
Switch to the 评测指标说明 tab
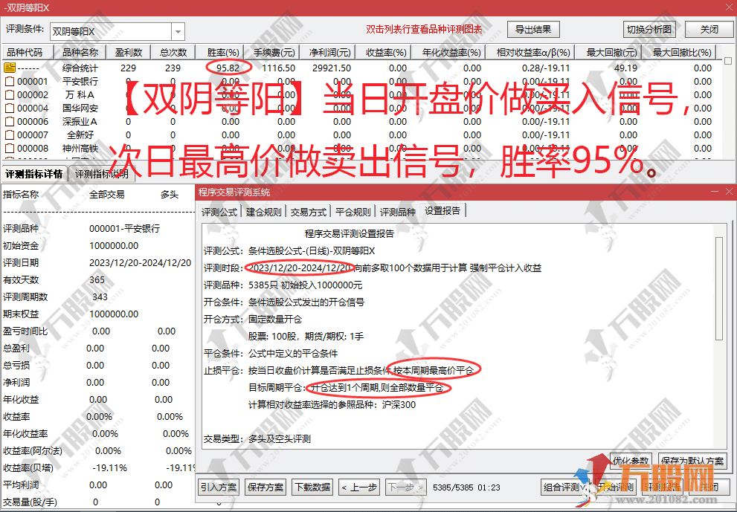point(102,175)
